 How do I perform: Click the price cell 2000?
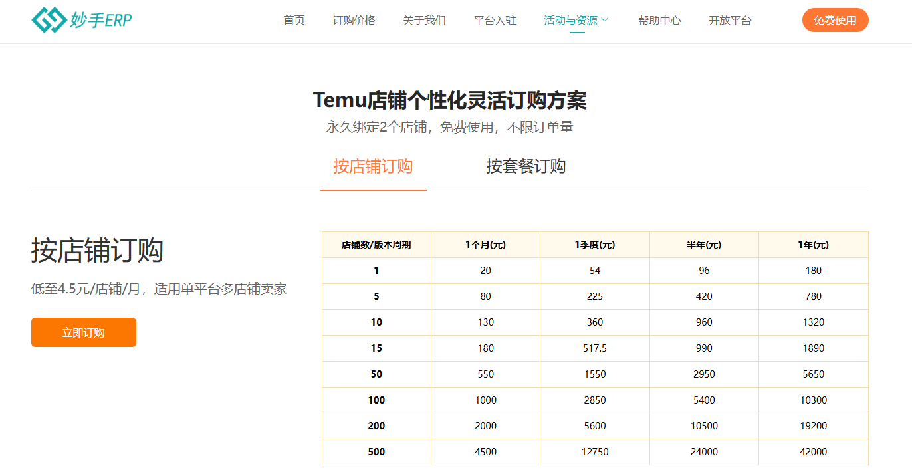click(x=485, y=426)
